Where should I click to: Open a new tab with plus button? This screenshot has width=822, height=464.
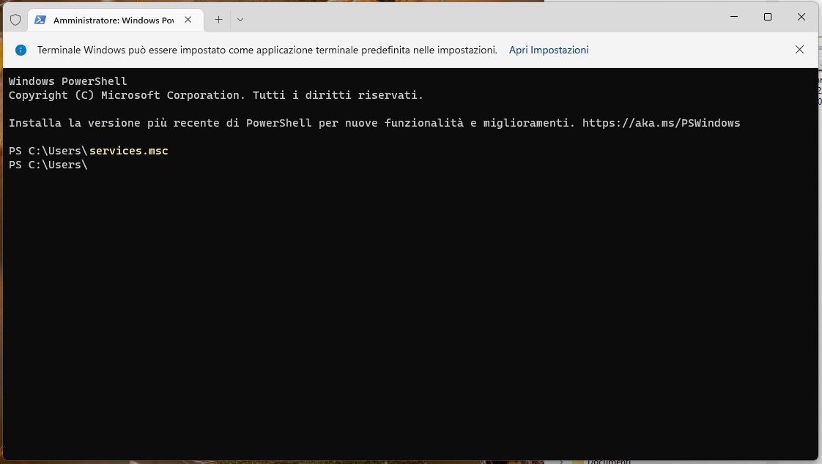[x=218, y=20]
